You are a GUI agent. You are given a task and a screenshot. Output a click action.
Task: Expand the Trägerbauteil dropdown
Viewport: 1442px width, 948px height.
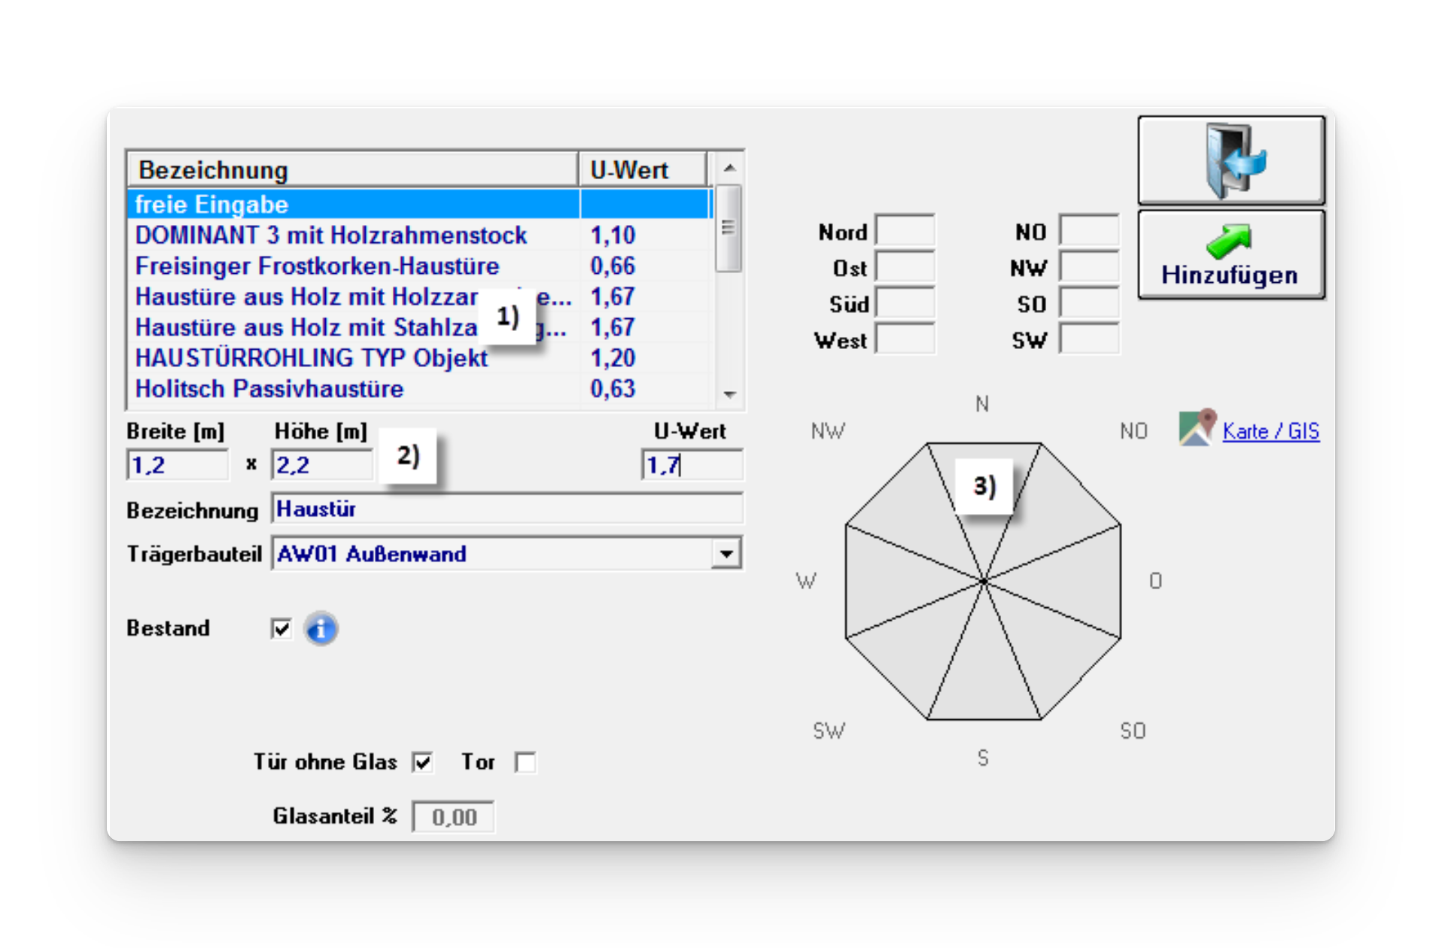(726, 555)
